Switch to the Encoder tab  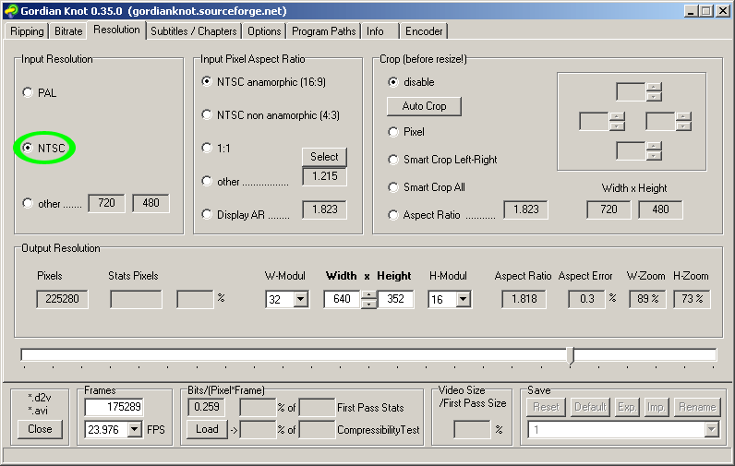pyautogui.click(x=424, y=31)
